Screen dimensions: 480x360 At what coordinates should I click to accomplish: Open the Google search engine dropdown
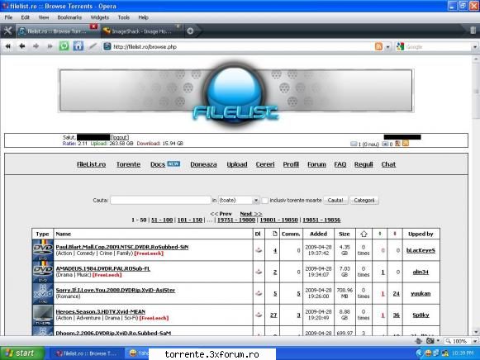click(475, 47)
